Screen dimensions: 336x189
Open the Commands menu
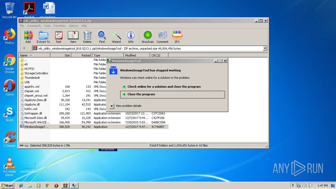tap(34, 26)
